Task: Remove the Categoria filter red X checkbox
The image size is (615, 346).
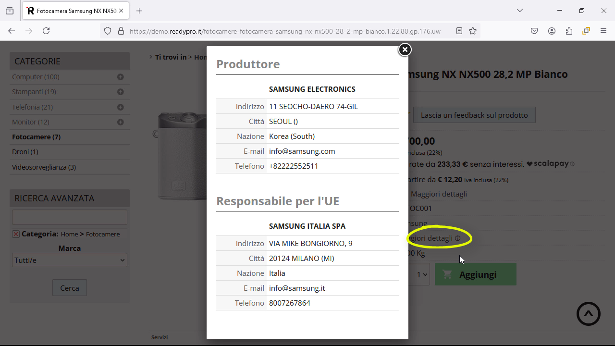Action: [x=16, y=234]
